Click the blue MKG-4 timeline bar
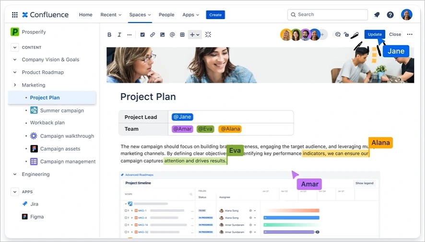The width and height of the screenshot is (425, 242). [291, 218]
